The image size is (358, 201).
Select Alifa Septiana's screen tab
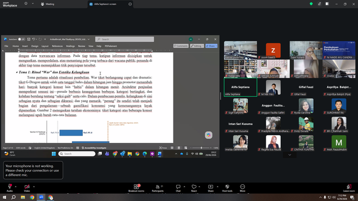tap(111, 4)
